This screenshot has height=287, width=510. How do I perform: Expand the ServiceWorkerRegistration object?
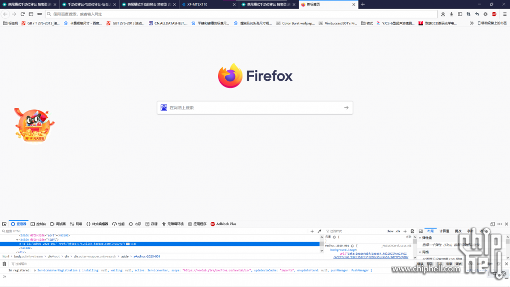pos(35,270)
